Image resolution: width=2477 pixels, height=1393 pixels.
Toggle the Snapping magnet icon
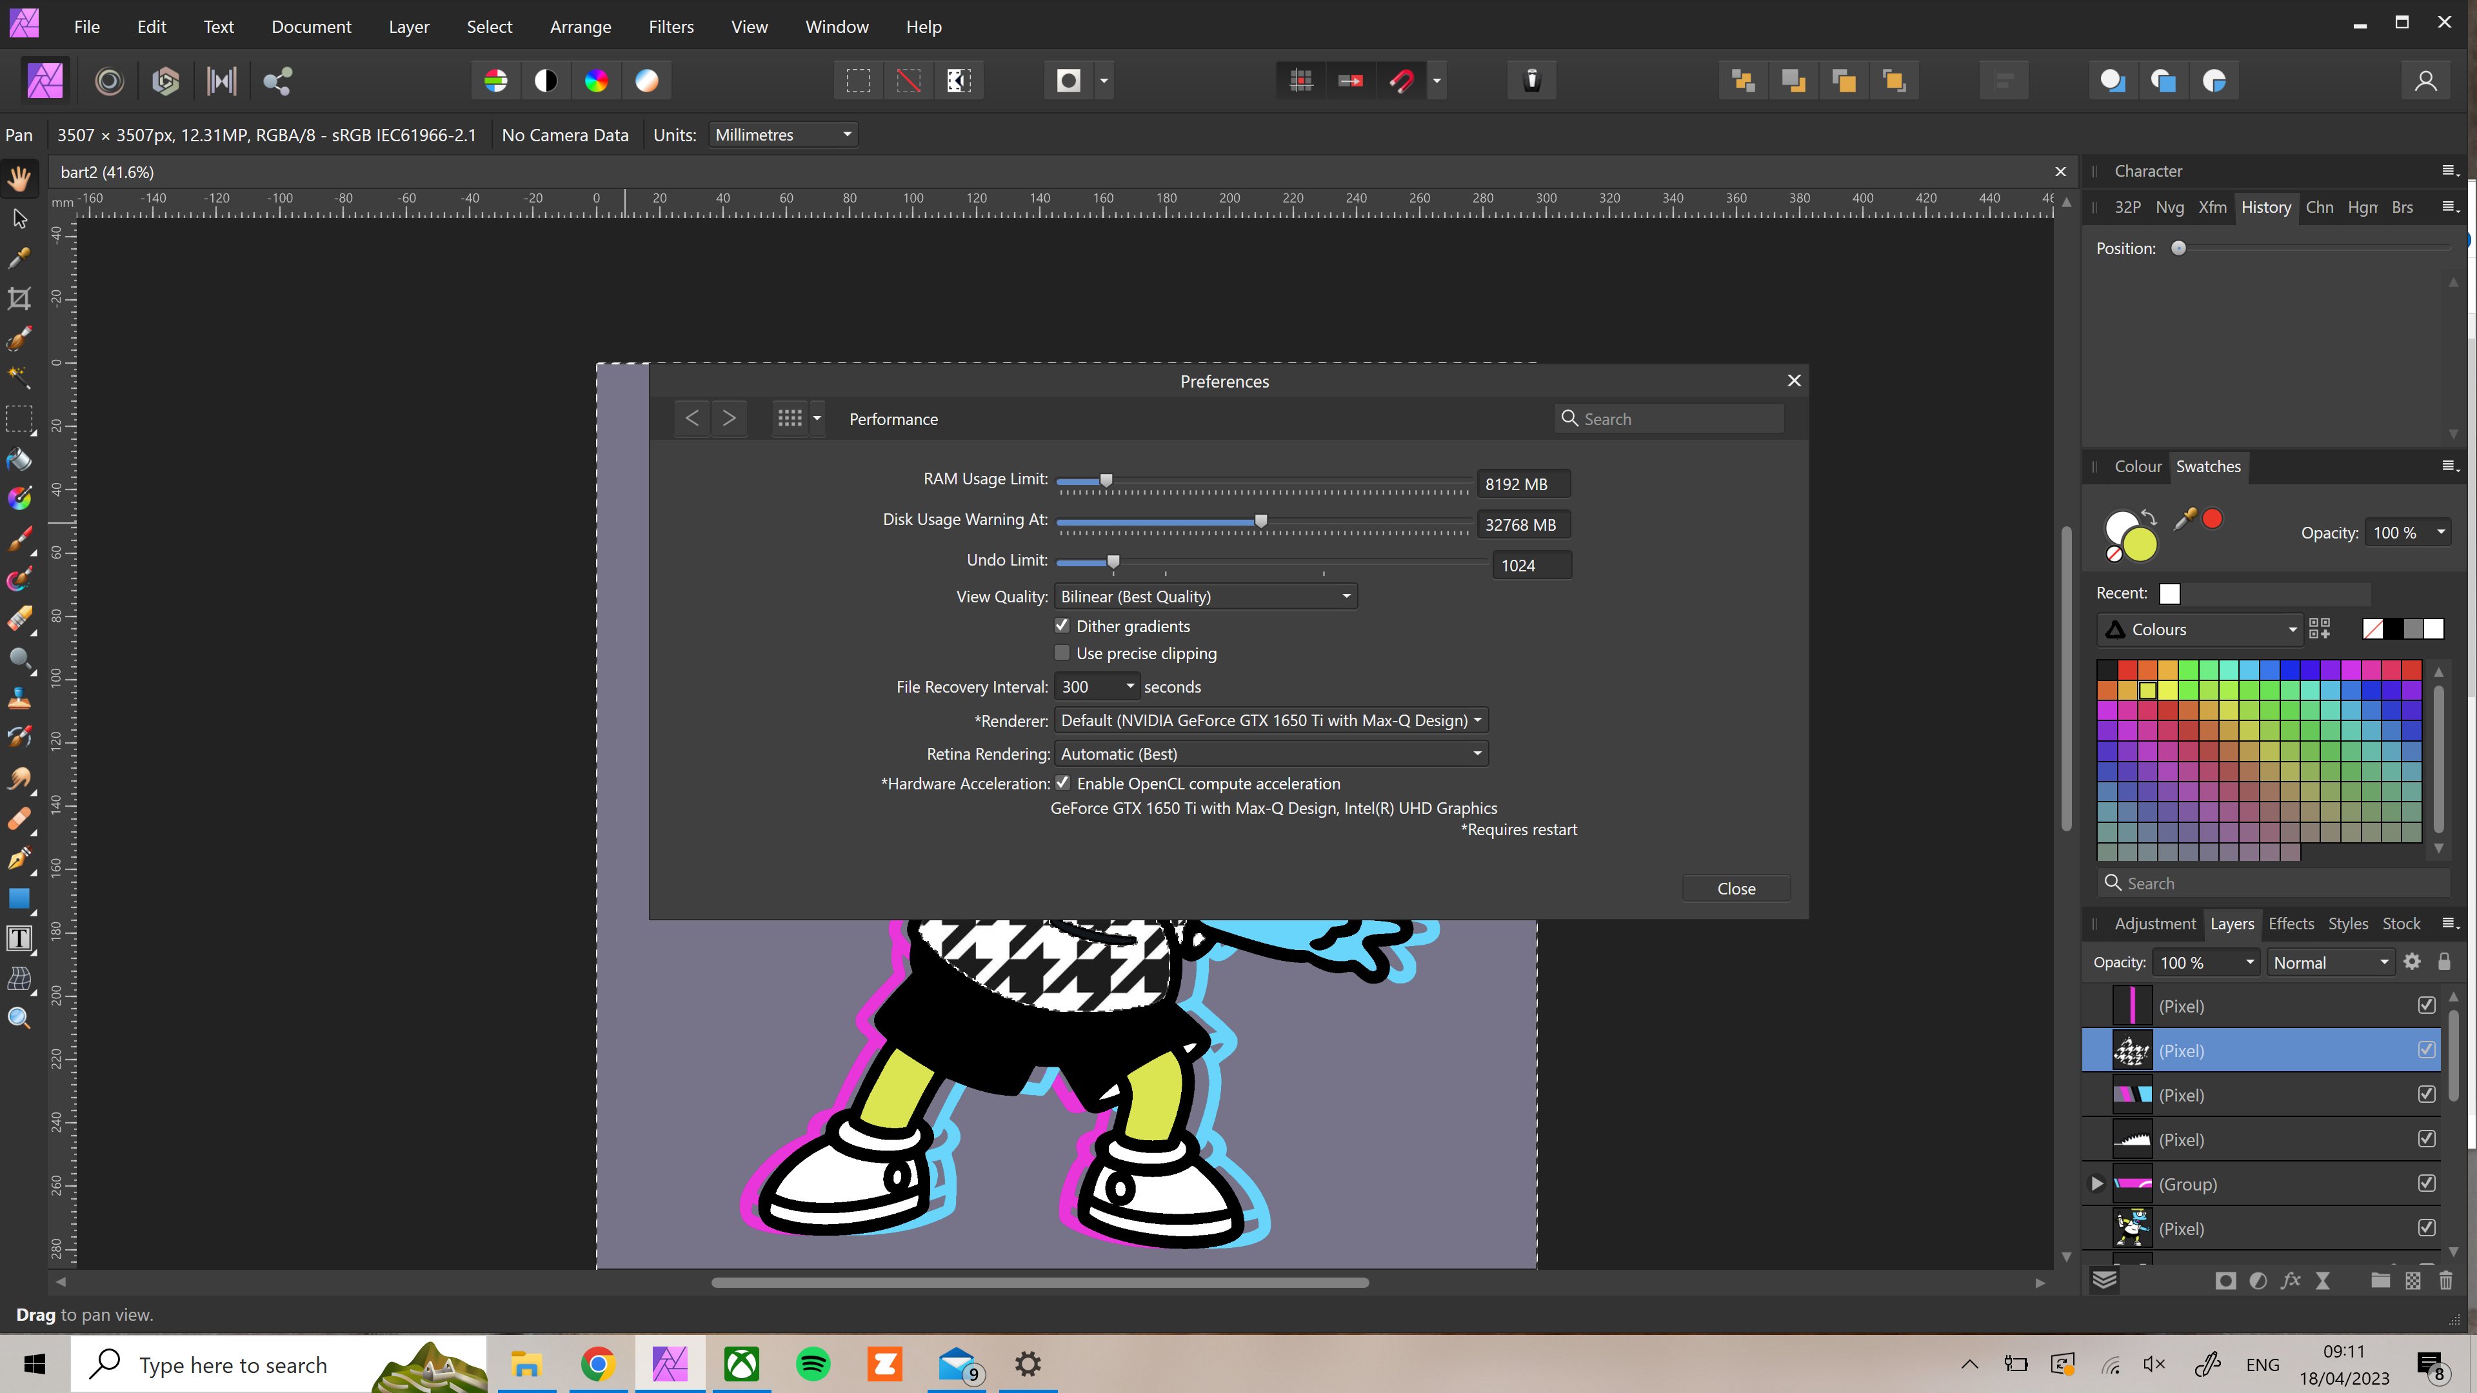point(1401,81)
